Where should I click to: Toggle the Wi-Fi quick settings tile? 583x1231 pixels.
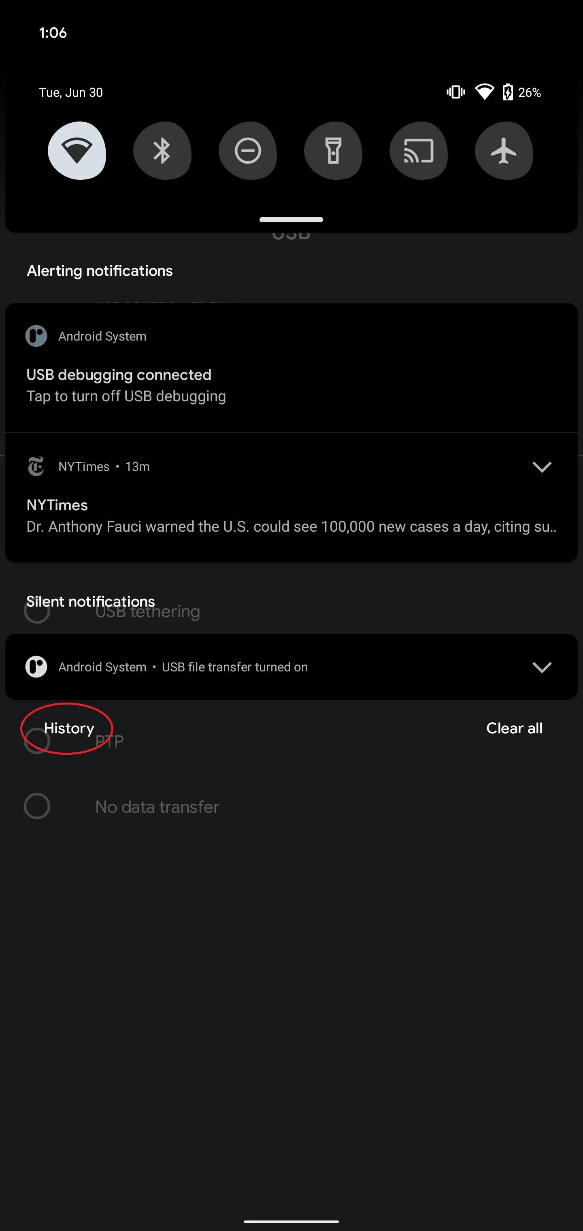pyautogui.click(x=77, y=151)
